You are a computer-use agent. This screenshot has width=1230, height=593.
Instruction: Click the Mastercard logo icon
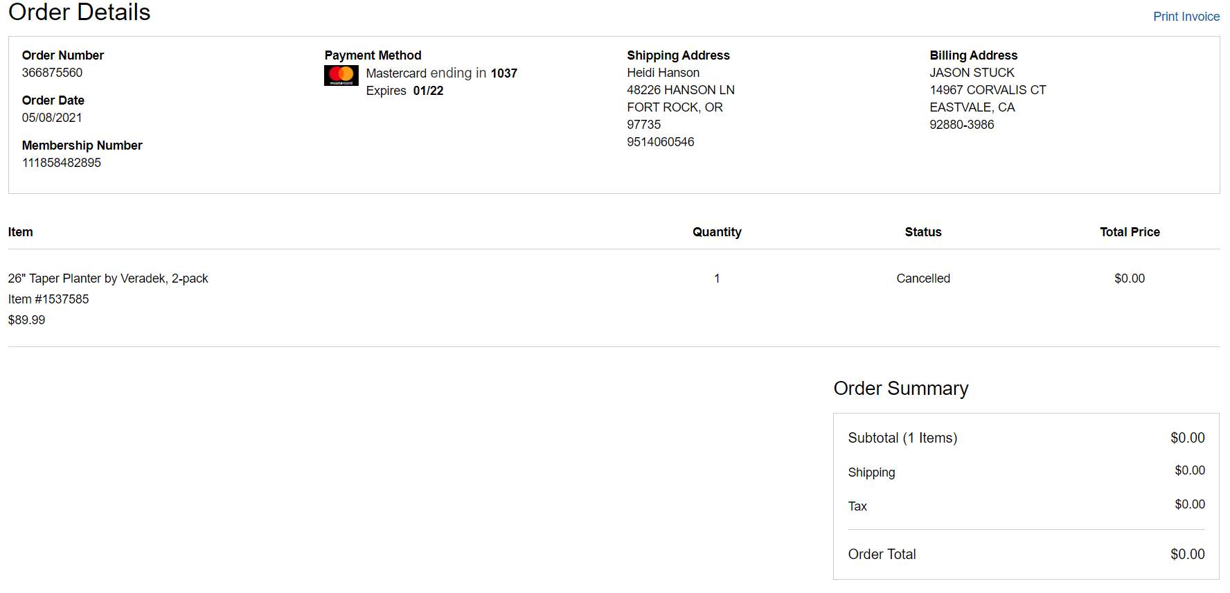click(341, 76)
